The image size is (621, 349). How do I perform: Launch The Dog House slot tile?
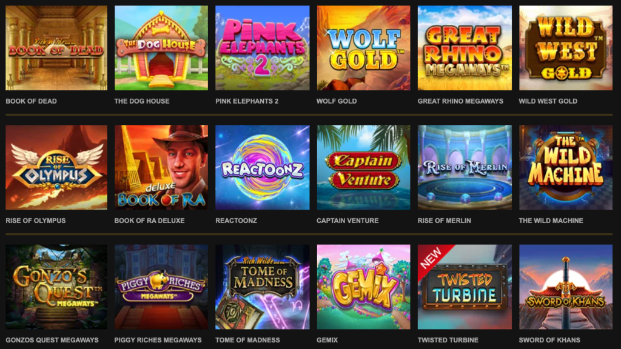click(x=161, y=48)
